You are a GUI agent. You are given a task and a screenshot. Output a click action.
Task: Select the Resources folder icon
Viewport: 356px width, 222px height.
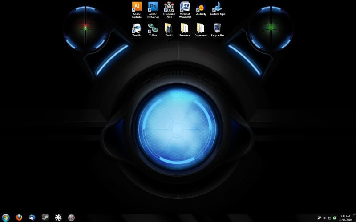185,30
